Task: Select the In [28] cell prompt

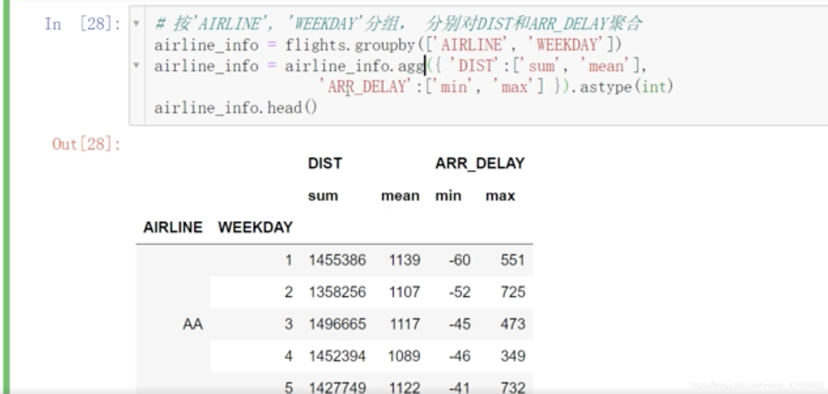Action: (83, 24)
